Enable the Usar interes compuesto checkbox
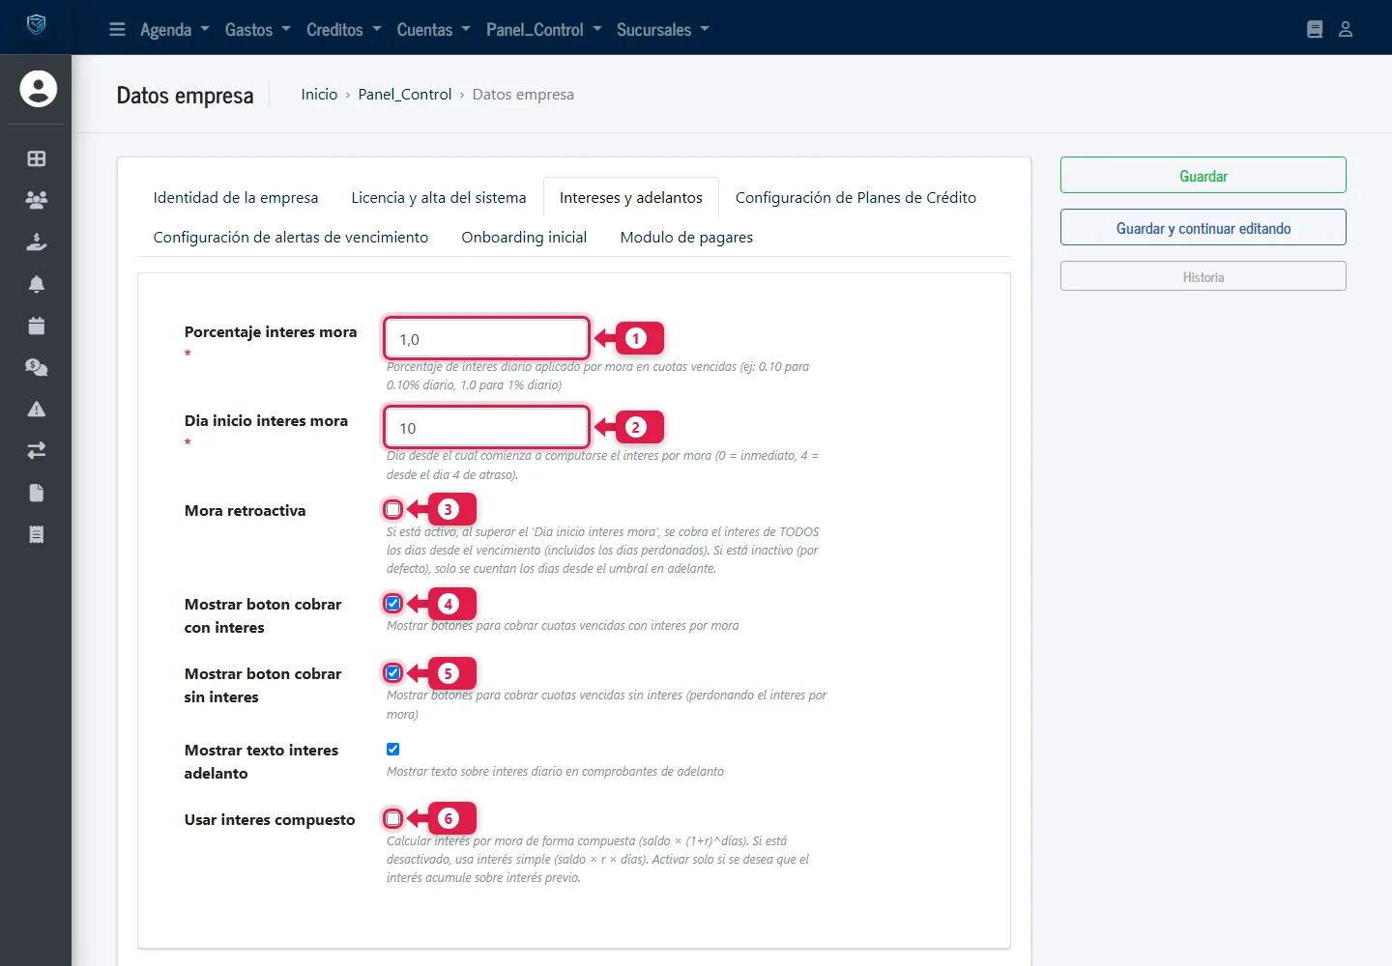1392x966 pixels. (393, 819)
